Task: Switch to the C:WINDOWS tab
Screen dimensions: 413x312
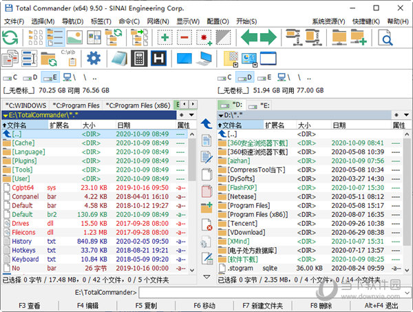Action: pyautogui.click(x=25, y=105)
